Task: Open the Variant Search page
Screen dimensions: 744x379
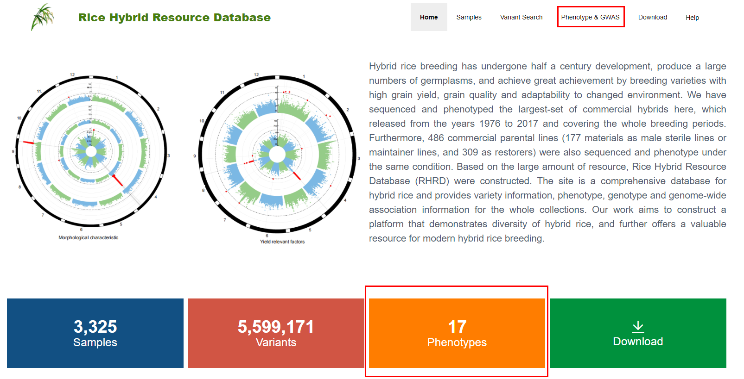Action: 521,17
